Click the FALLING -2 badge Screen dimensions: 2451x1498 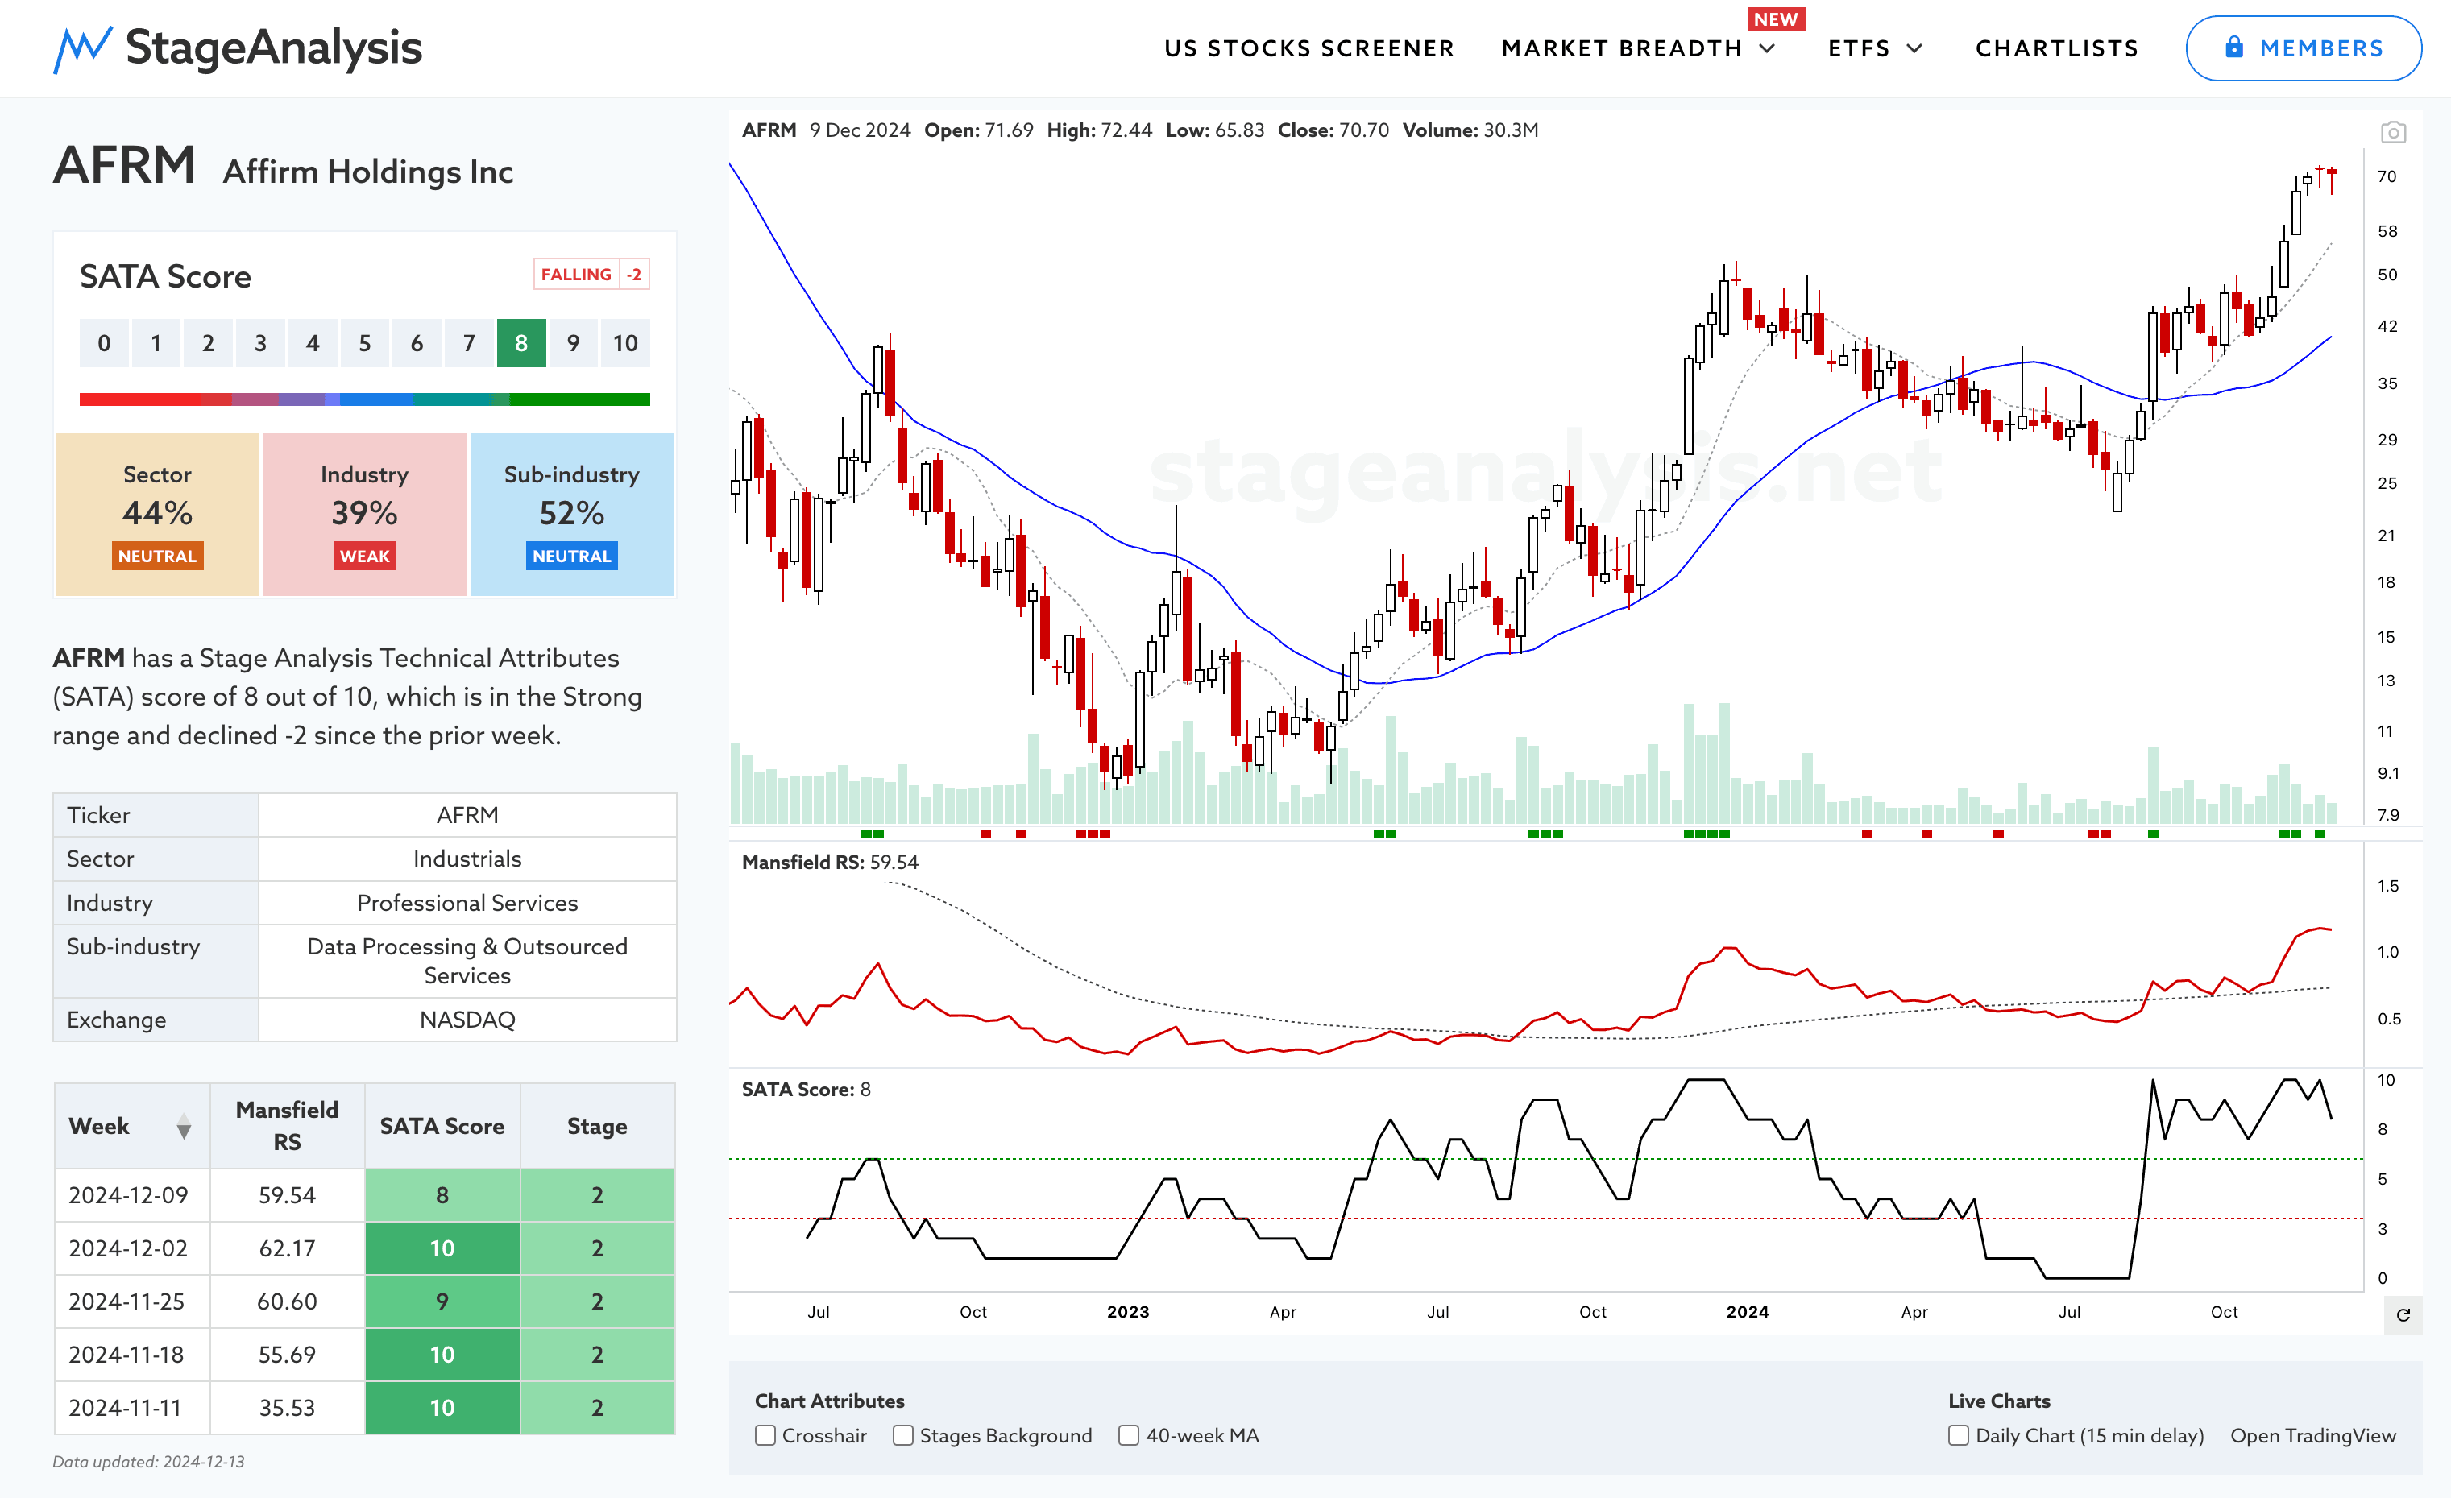592,275
